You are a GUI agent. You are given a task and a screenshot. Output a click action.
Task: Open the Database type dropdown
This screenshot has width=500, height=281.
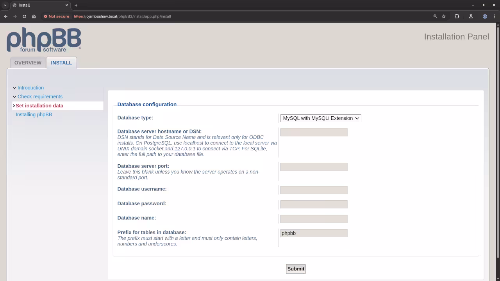(x=321, y=118)
